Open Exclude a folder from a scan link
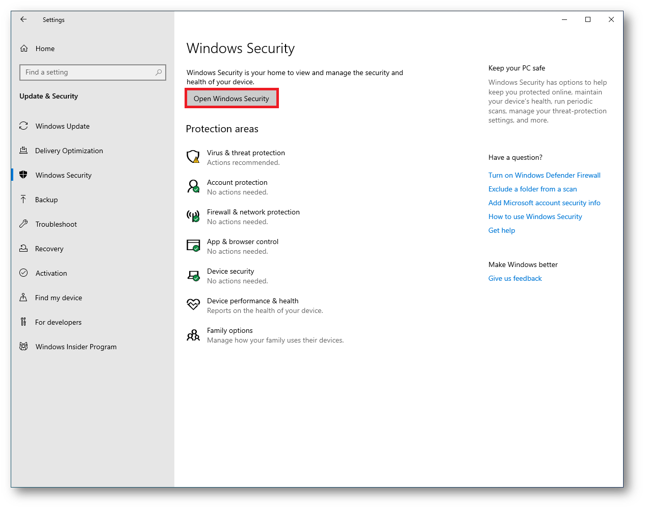 click(532, 189)
